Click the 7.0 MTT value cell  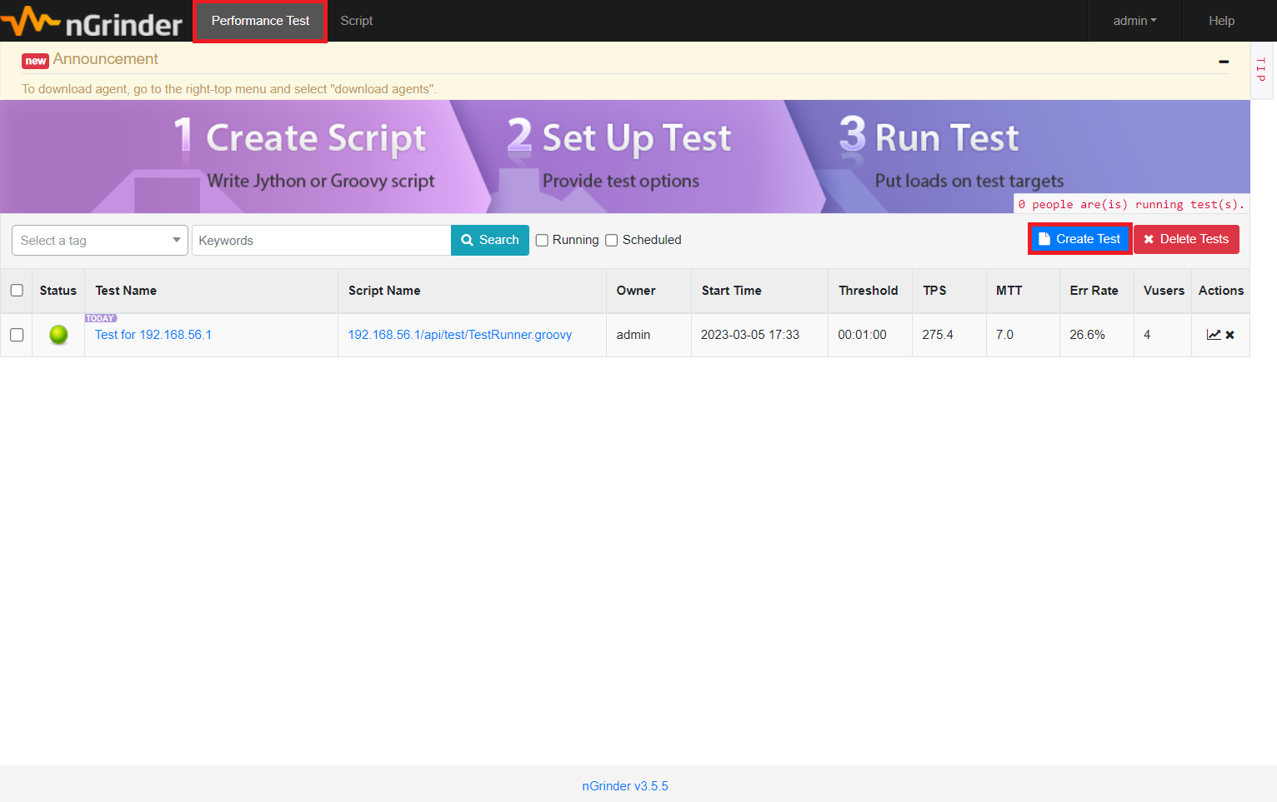(x=1004, y=335)
